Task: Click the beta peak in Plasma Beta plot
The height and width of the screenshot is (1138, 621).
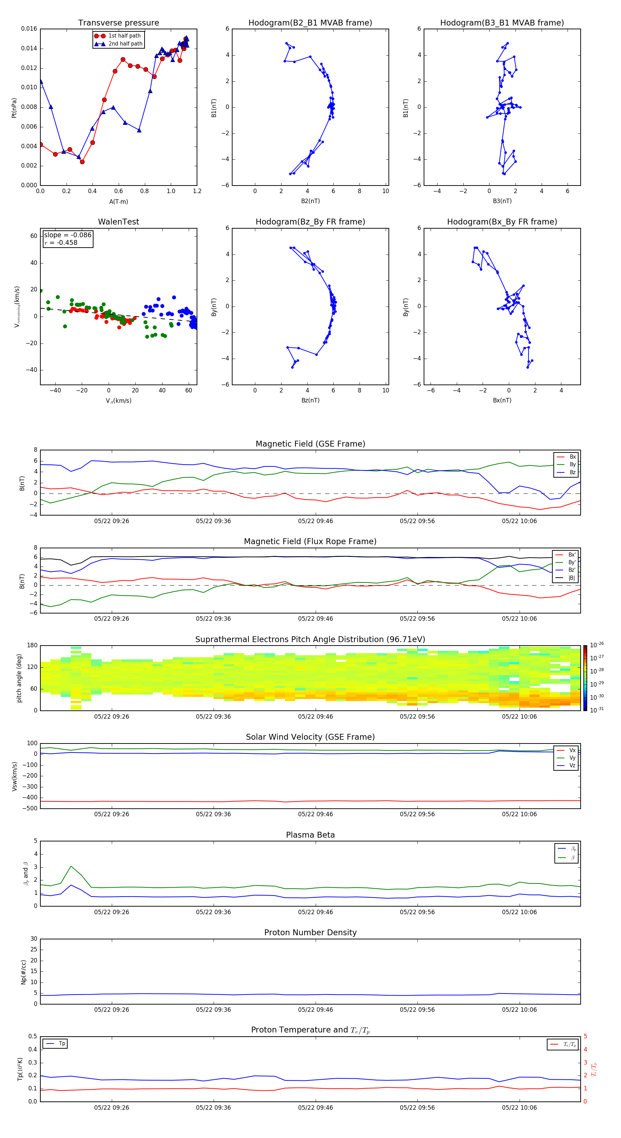Action: [x=71, y=866]
